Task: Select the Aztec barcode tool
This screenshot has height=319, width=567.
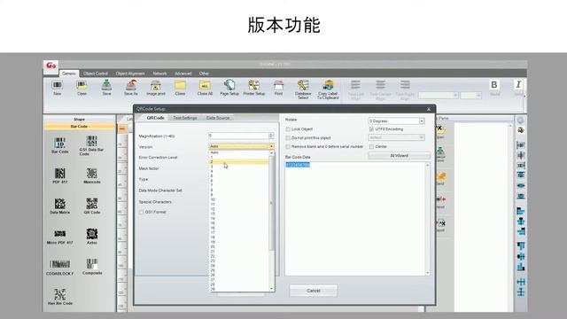Action: point(92,237)
